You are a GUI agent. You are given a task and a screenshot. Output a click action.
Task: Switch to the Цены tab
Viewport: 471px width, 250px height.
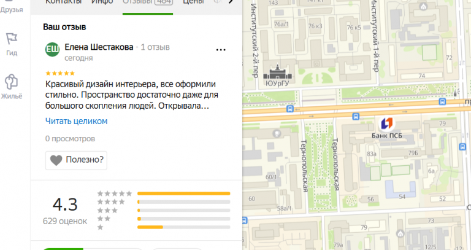tap(193, 2)
